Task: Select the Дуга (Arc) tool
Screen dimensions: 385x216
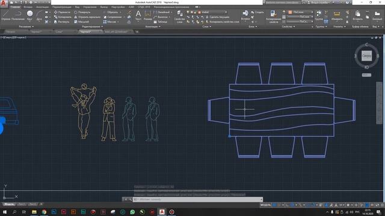Action: pyautogui.click(x=39, y=16)
